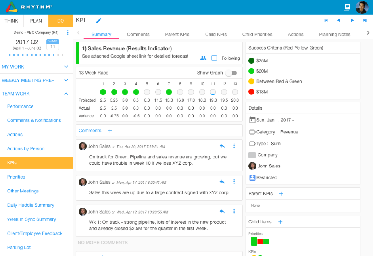The width and height of the screenshot is (373, 256).
Task: Open the user profile avatar menu
Action: [x=362, y=7]
